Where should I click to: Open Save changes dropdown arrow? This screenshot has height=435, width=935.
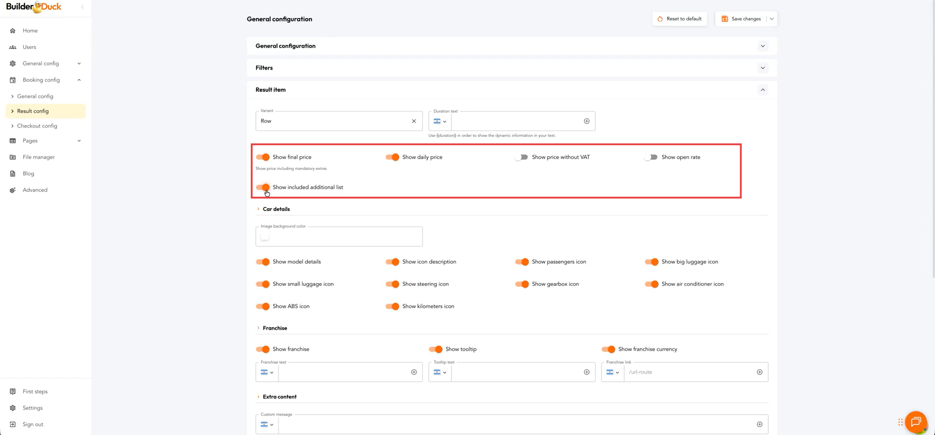(x=772, y=19)
